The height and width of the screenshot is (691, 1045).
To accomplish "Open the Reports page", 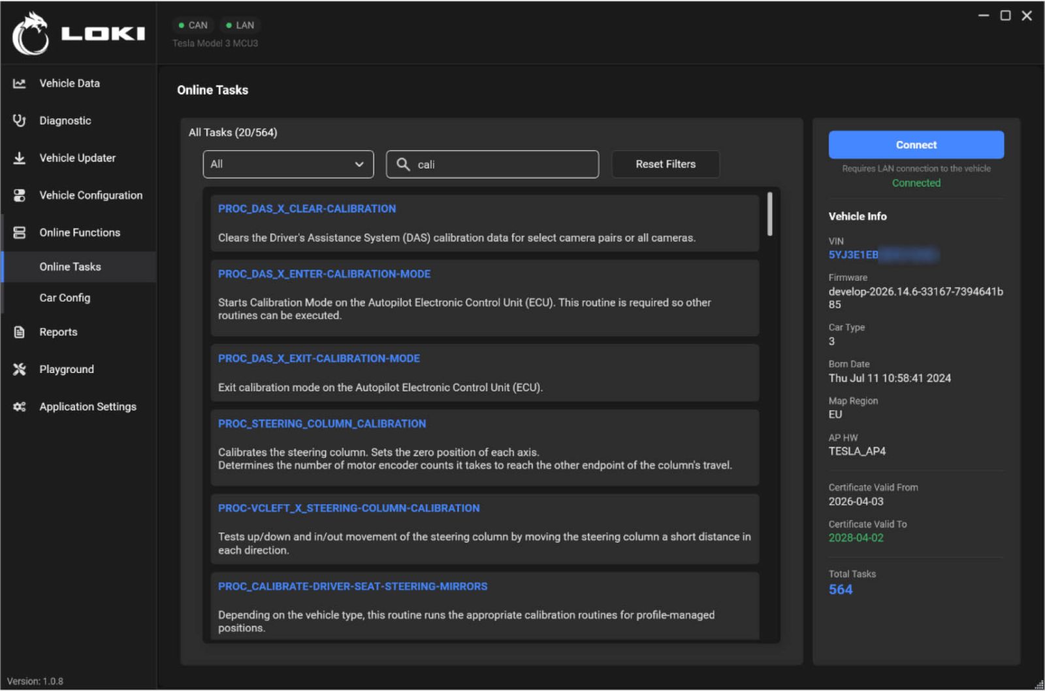I will click(x=78, y=332).
